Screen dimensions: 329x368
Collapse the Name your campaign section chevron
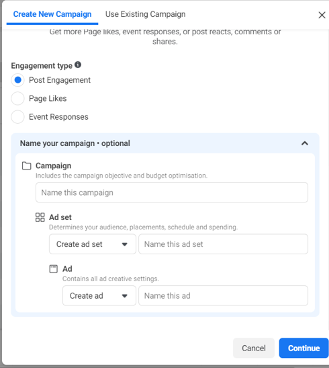(305, 143)
